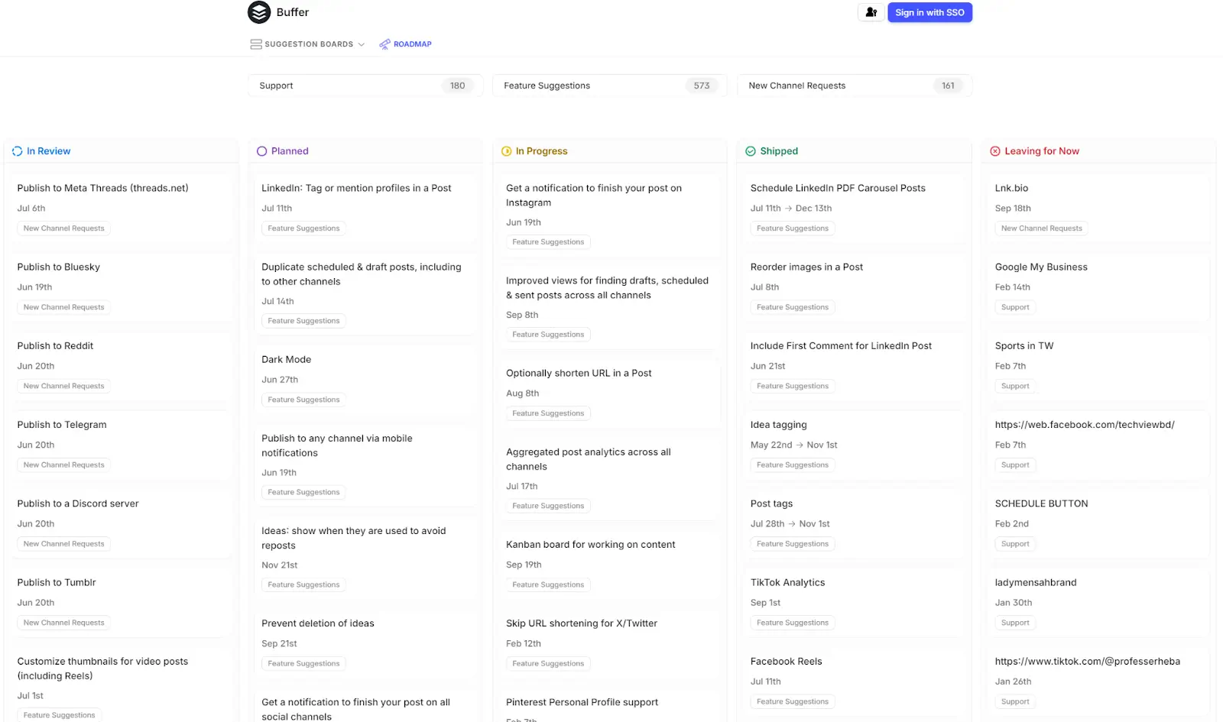Screen dimensions: 1223x722
Task: Click the user sign-in icon in the header
Action: click(871, 12)
